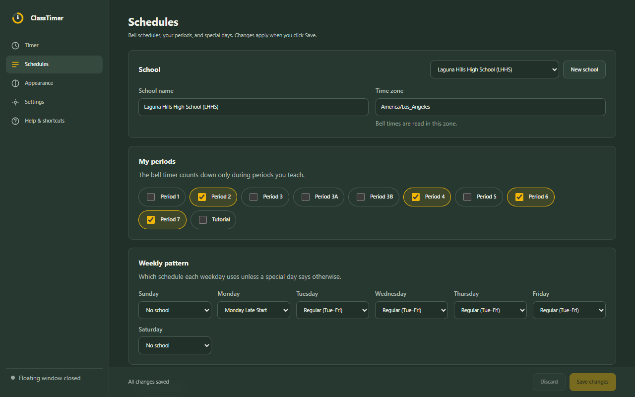Open Help & shortcuts page

54,121
